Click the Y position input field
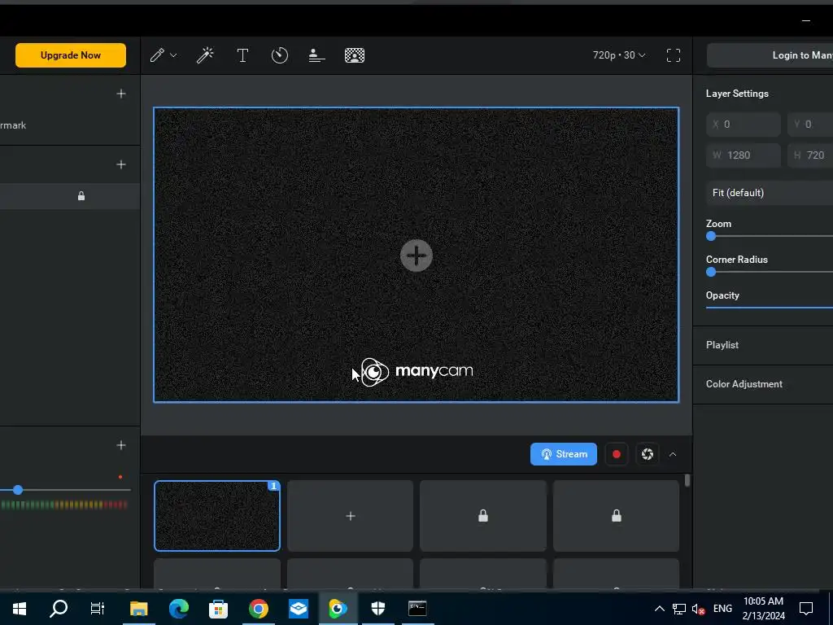 810,125
